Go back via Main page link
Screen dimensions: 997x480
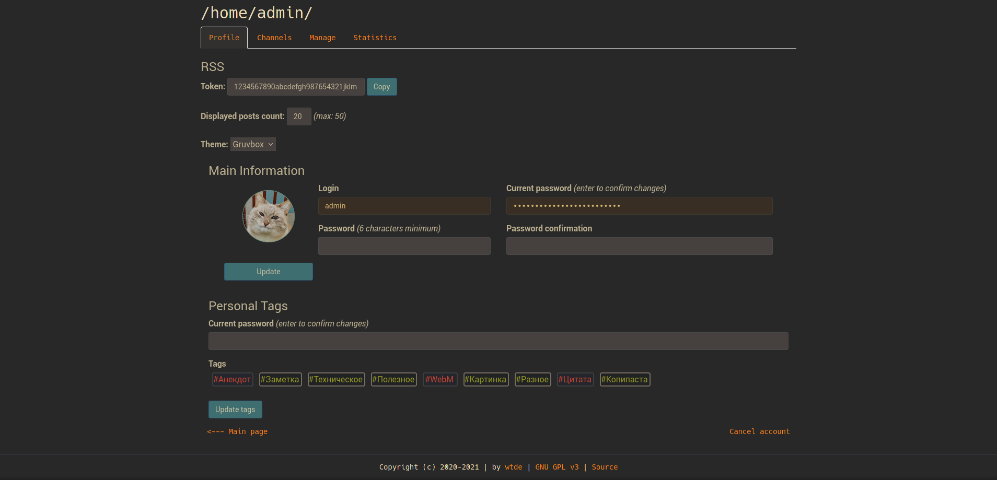click(237, 431)
